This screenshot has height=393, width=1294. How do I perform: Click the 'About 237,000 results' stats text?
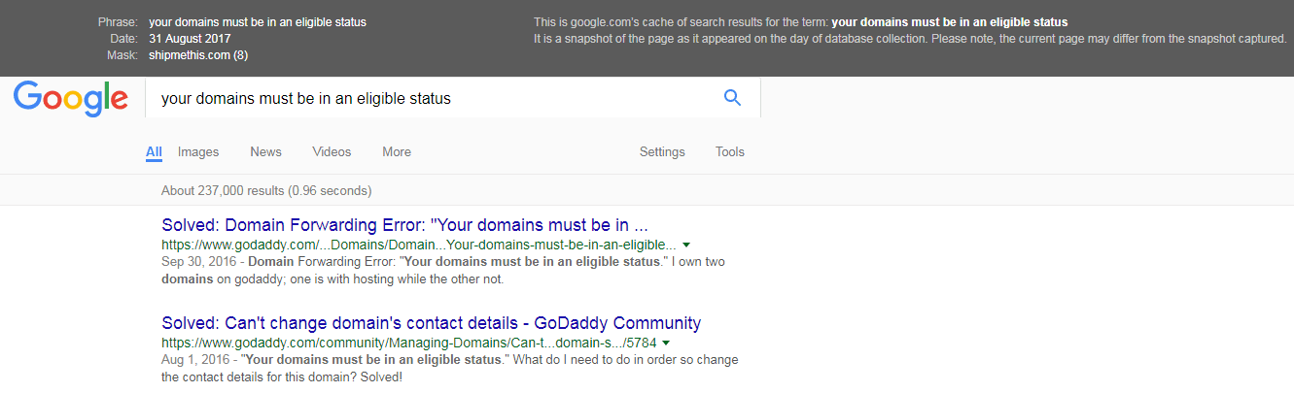coord(266,190)
